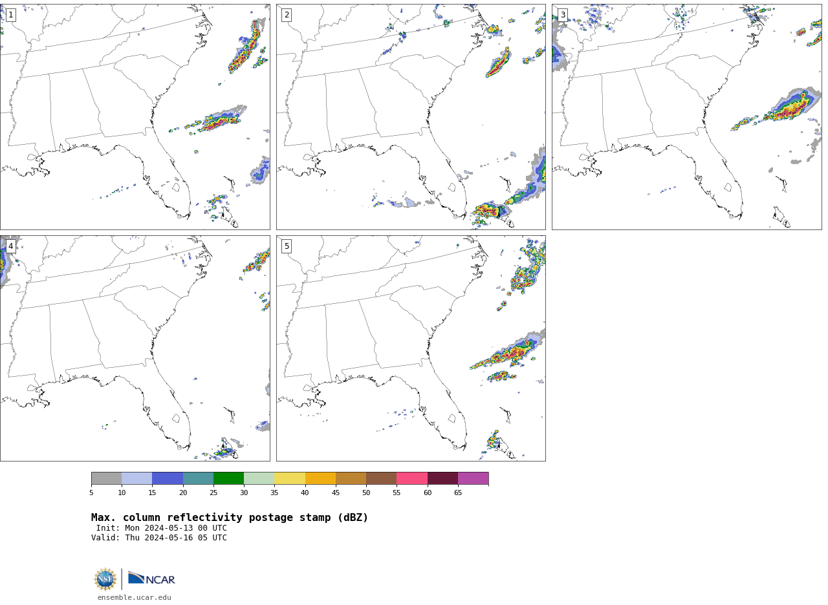Open ensemble member 4 postage stamp map

coord(135,348)
